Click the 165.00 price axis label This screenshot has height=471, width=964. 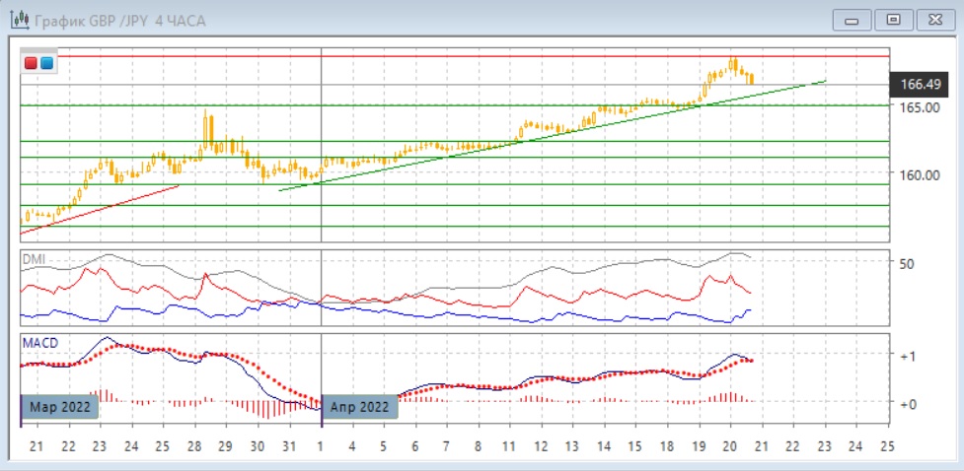tap(921, 106)
